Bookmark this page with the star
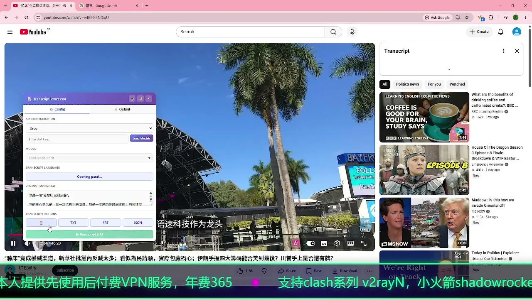Screen dimensions: 532x299 467,17
